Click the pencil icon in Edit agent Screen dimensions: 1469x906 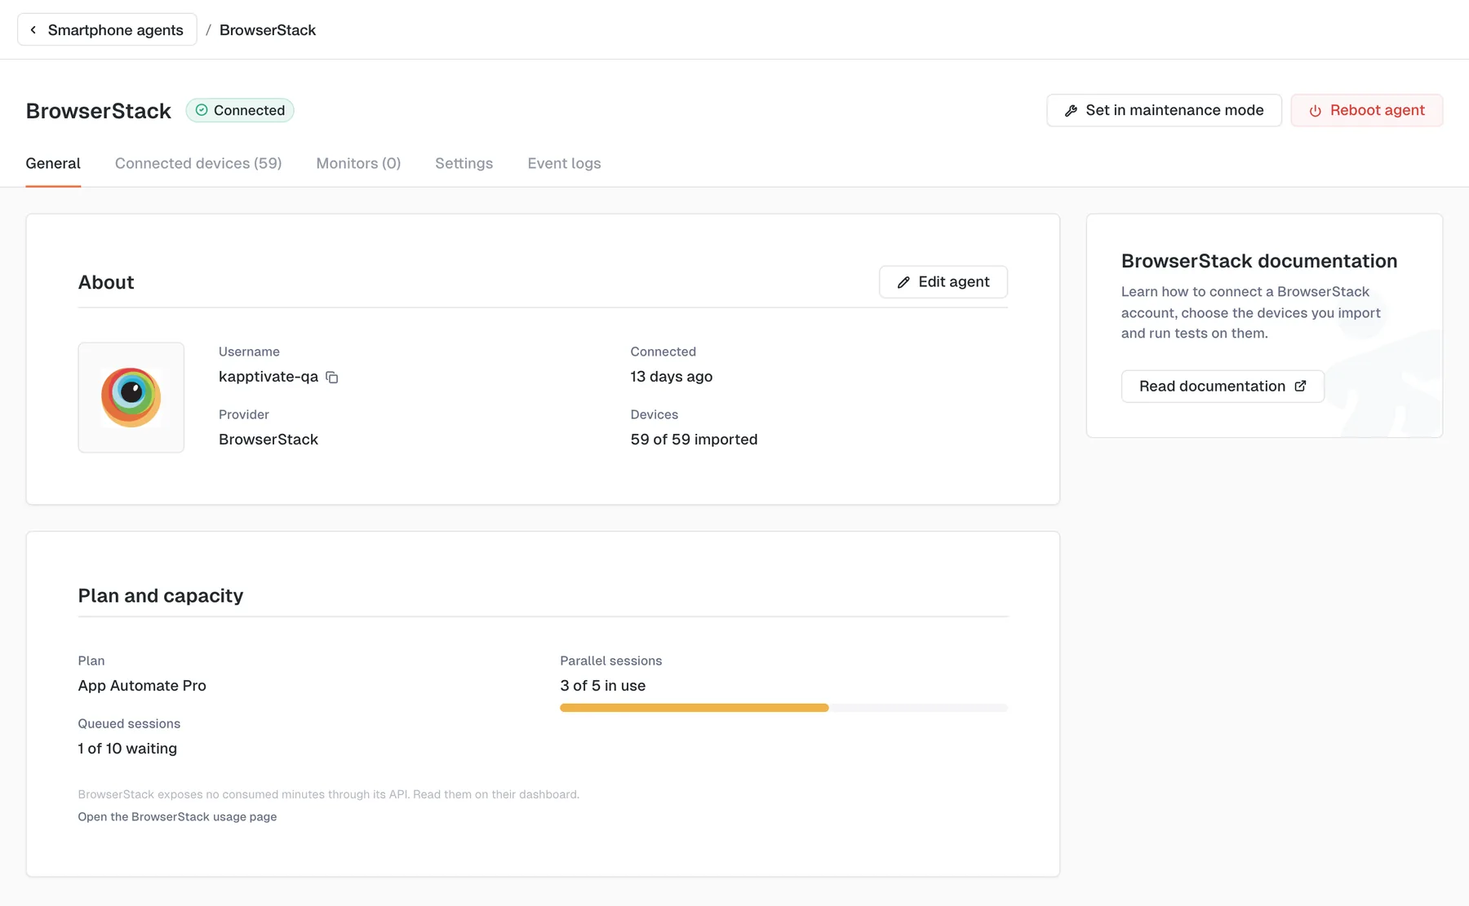click(x=903, y=282)
